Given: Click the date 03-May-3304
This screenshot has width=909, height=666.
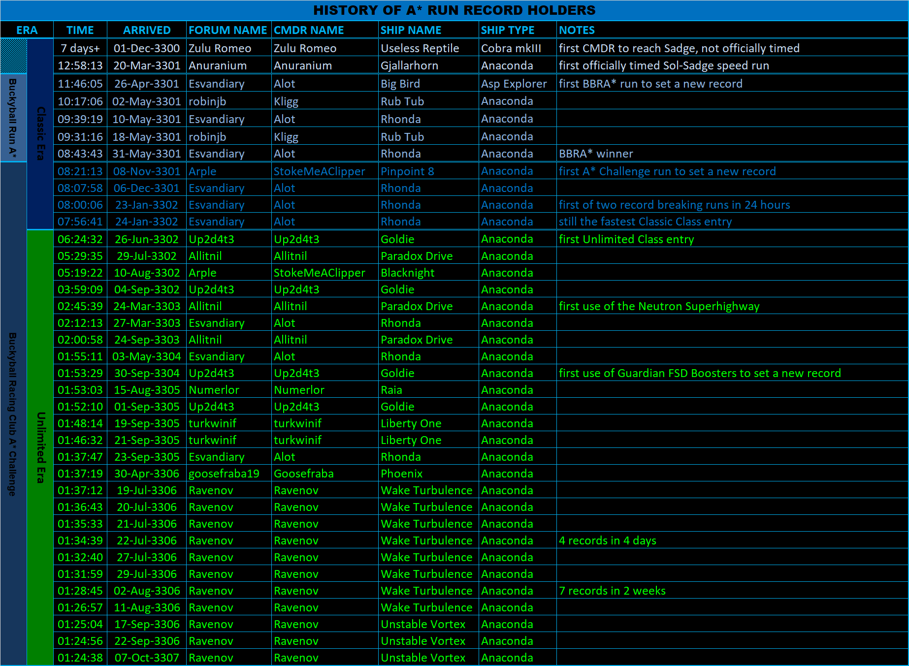Looking at the screenshot, I should point(147,356).
